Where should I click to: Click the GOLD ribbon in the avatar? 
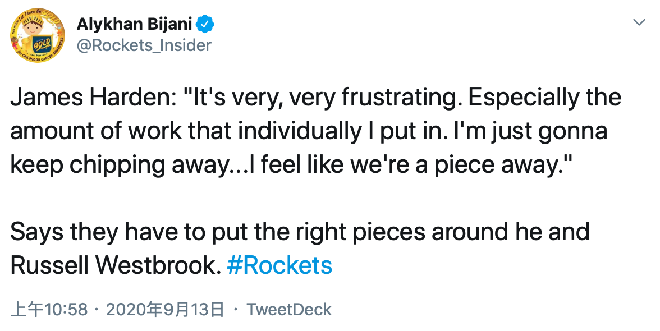pos(42,44)
